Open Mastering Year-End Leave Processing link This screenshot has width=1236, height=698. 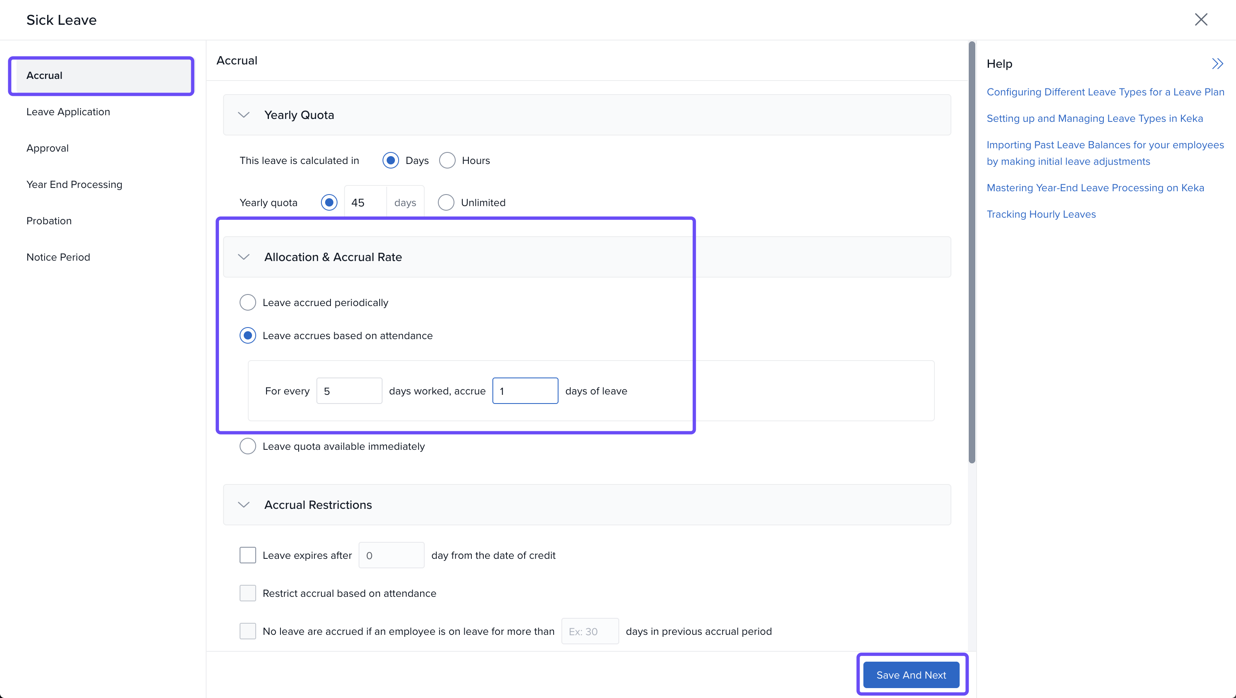click(1095, 188)
